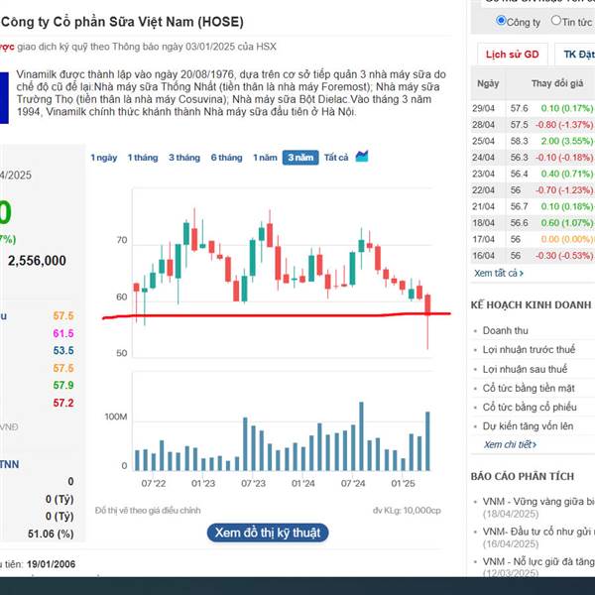Click the last volume bar on the chart
Image resolution: width=595 pixels, height=595 pixels.
(x=427, y=441)
